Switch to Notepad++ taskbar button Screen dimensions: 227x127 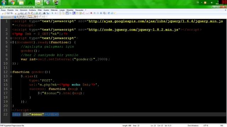click(x=39, y=2)
